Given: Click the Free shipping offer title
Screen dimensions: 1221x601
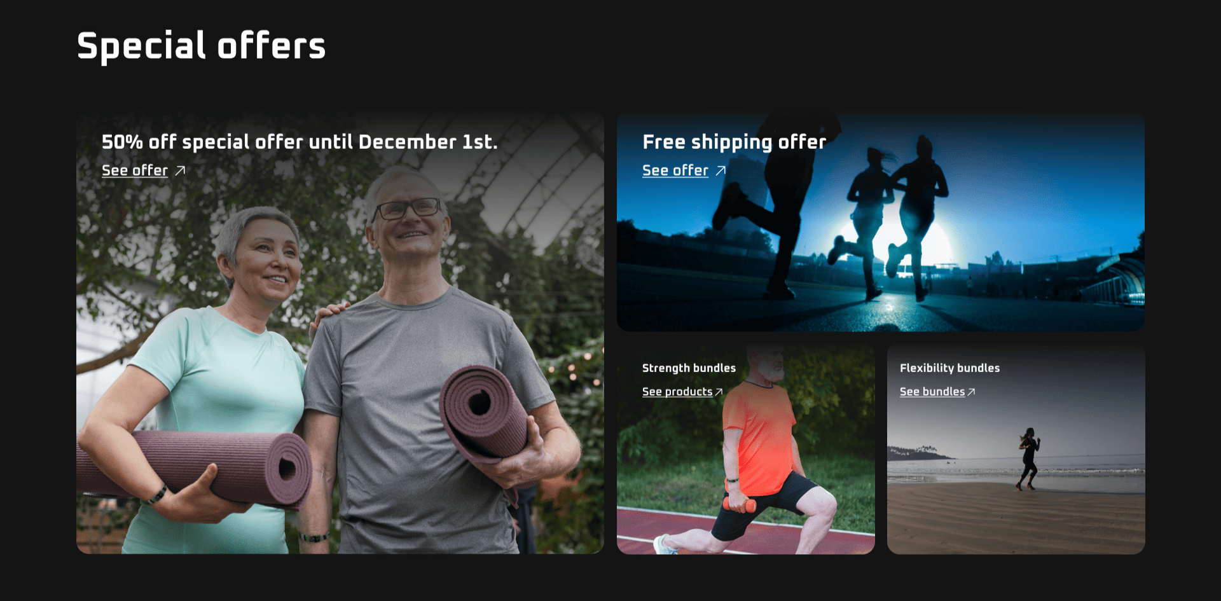Looking at the screenshot, I should tap(735, 142).
